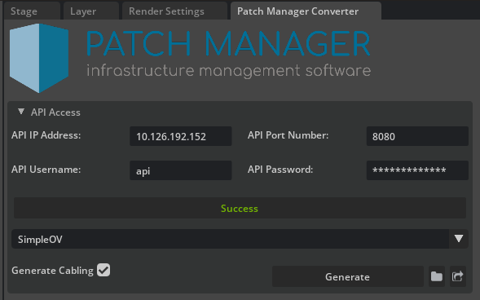Open the folder icon next to Generate
The image size is (480, 300).
click(x=437, y=276)
